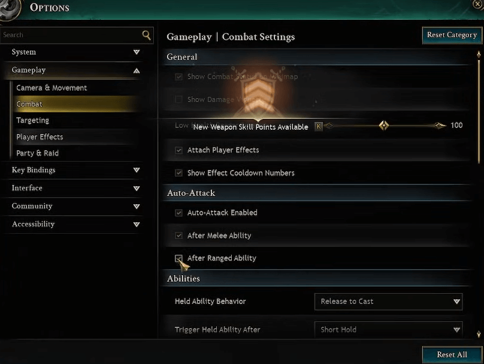The height and width of the screenshot is (364, 484).
Task: Toggle Show Effect Cooldown Numbers
Action: point(178,172)
